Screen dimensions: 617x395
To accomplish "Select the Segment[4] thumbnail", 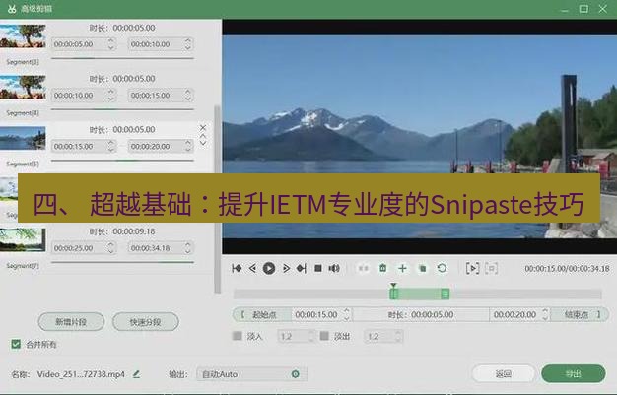I will click(23, 87).
